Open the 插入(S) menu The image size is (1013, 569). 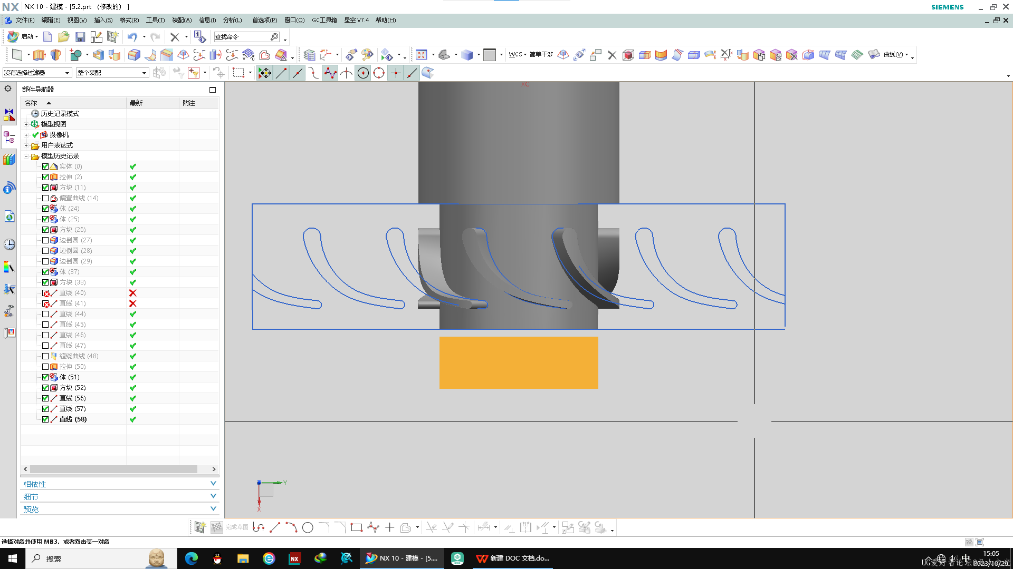103,20
